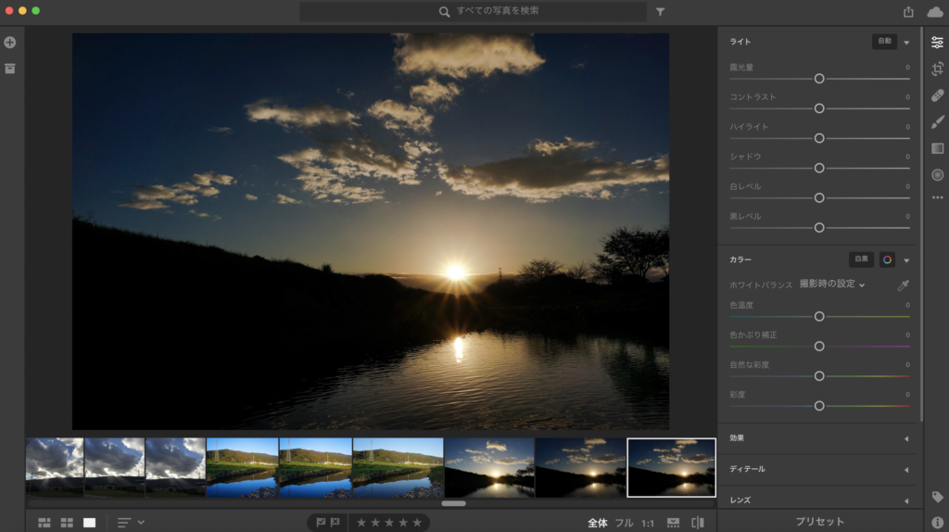Screen dimensions: 949x532
Task: Select 1:1 zoom level
Action: [648, 523]
